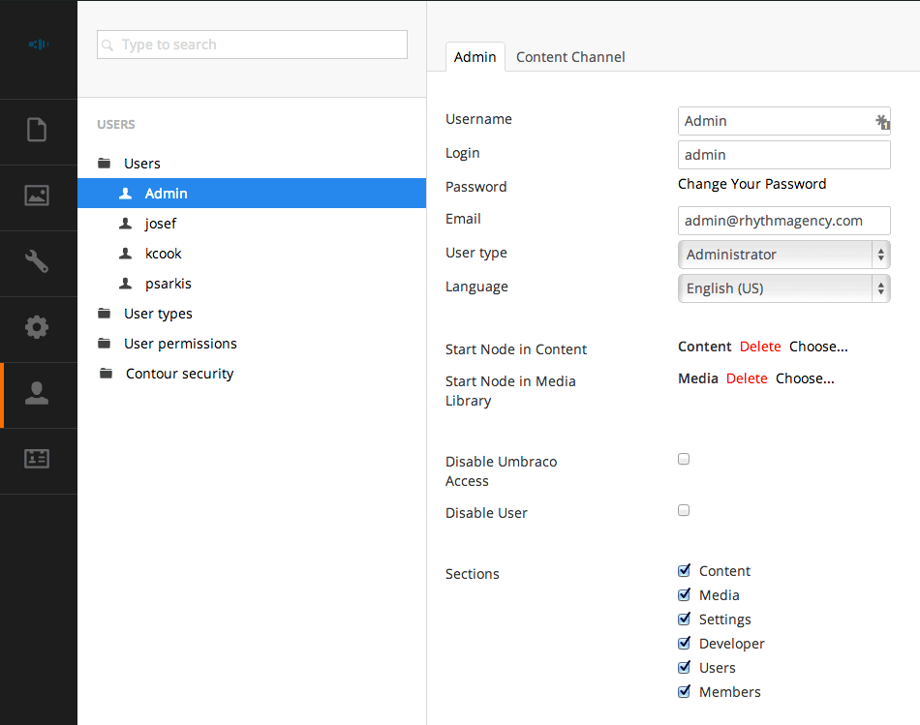
Task: Open the Media section image icon
Action: 37,196
